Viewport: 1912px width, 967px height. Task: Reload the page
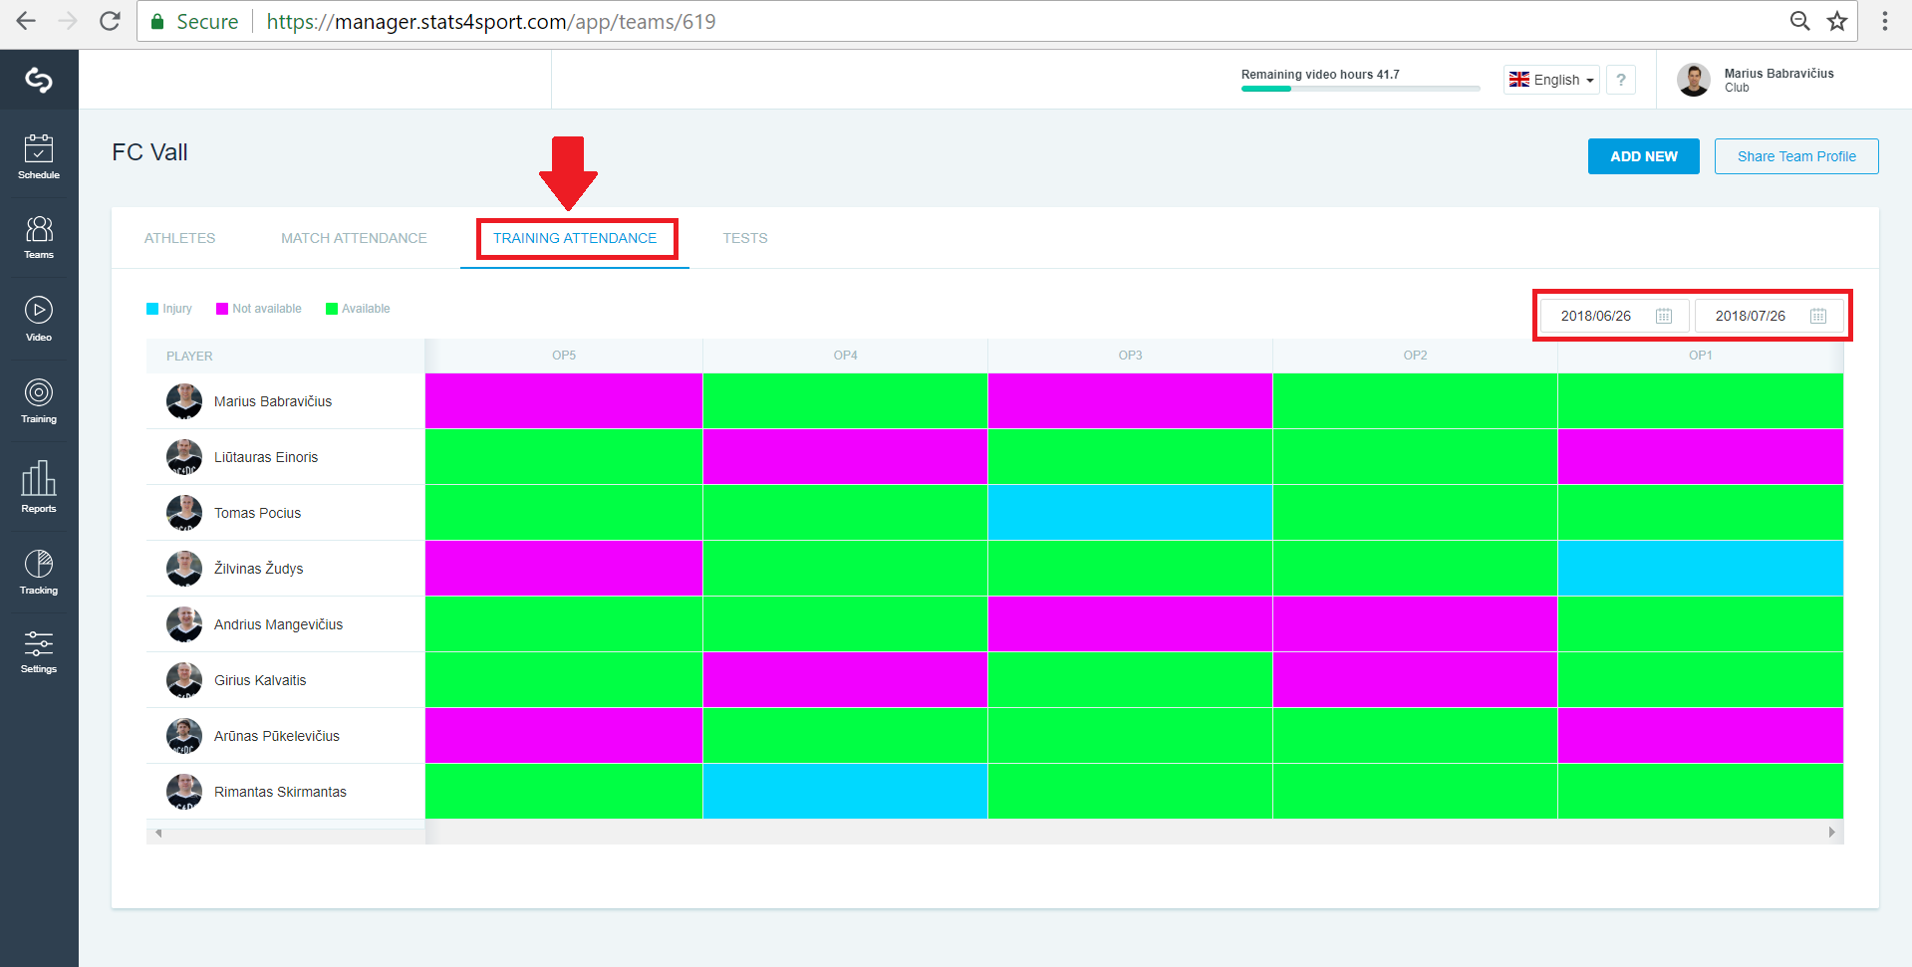coord(110,21)
